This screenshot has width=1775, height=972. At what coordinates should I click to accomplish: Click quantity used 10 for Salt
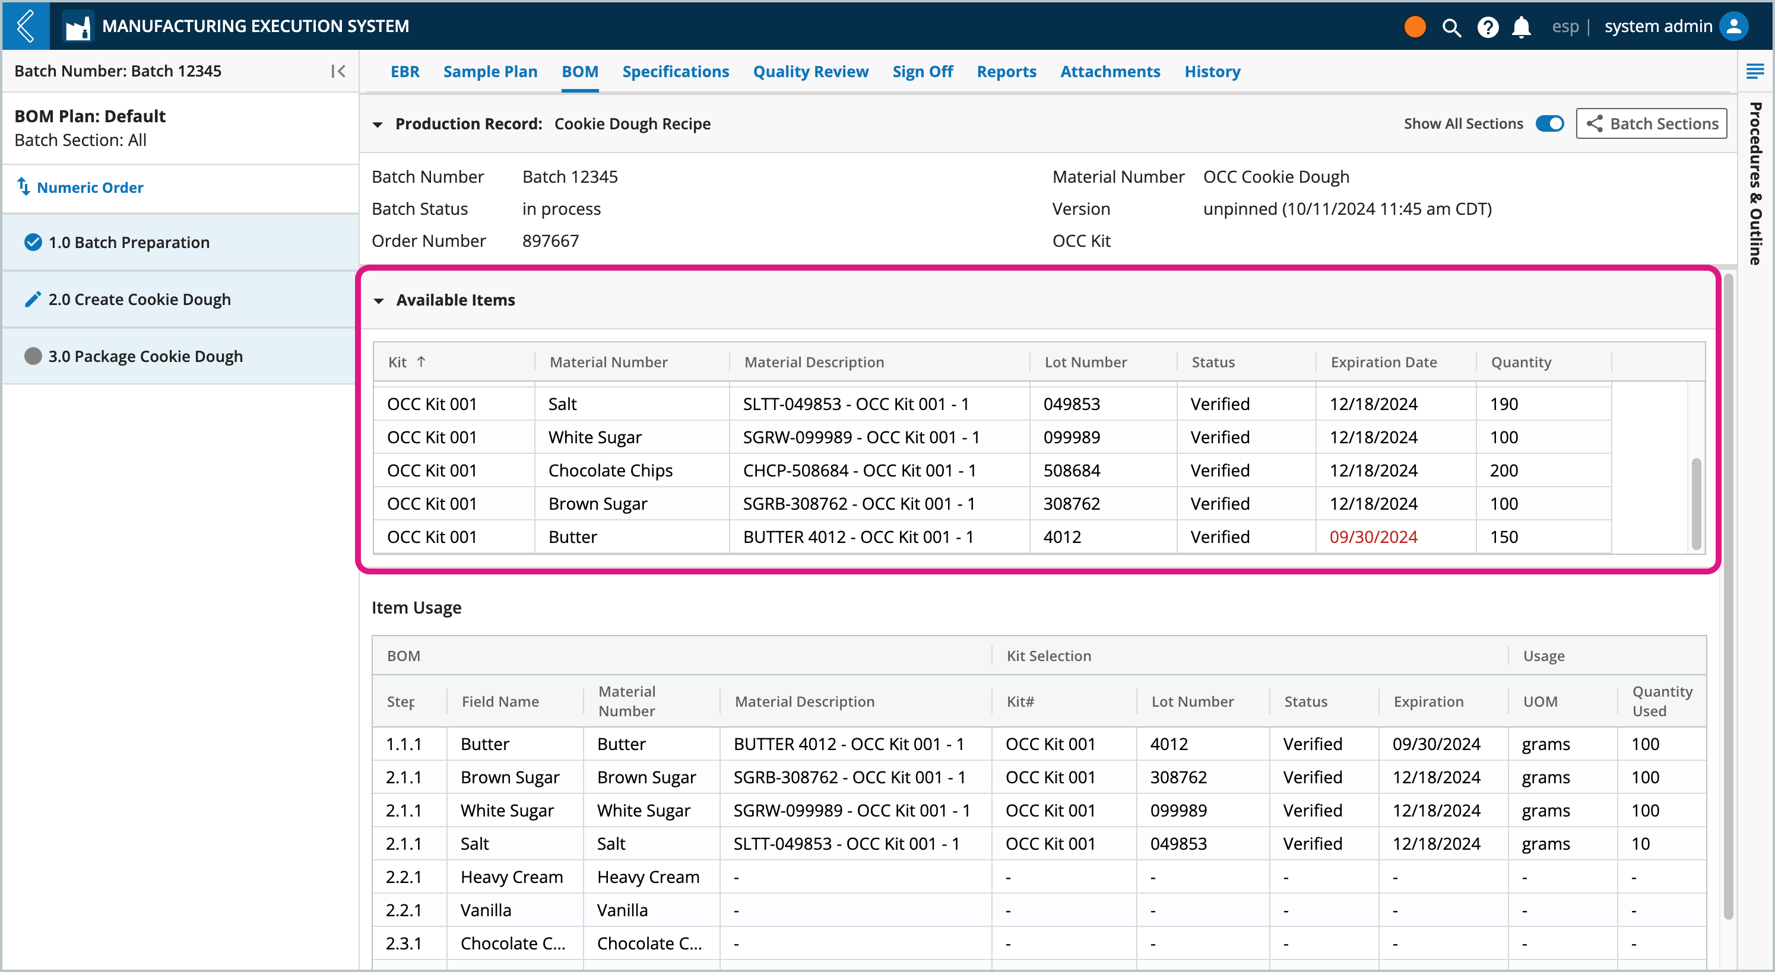(1640, 843)
